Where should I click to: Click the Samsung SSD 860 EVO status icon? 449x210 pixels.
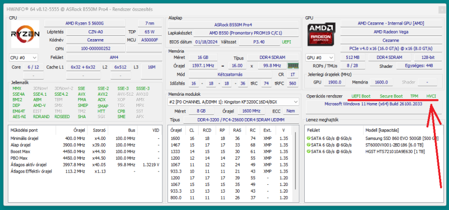tap(308, 138)
